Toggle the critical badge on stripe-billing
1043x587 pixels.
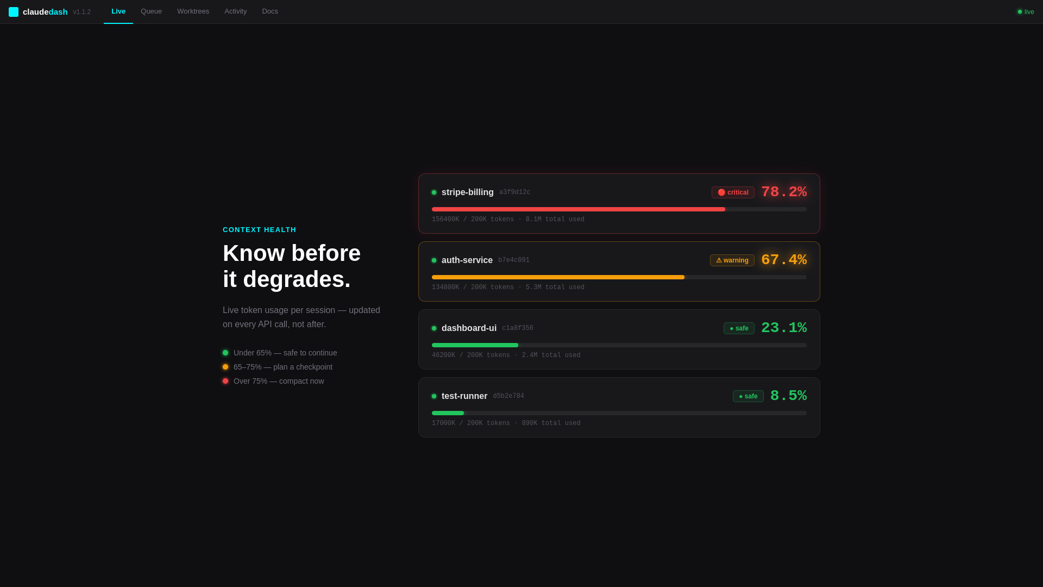pos(732,192)
